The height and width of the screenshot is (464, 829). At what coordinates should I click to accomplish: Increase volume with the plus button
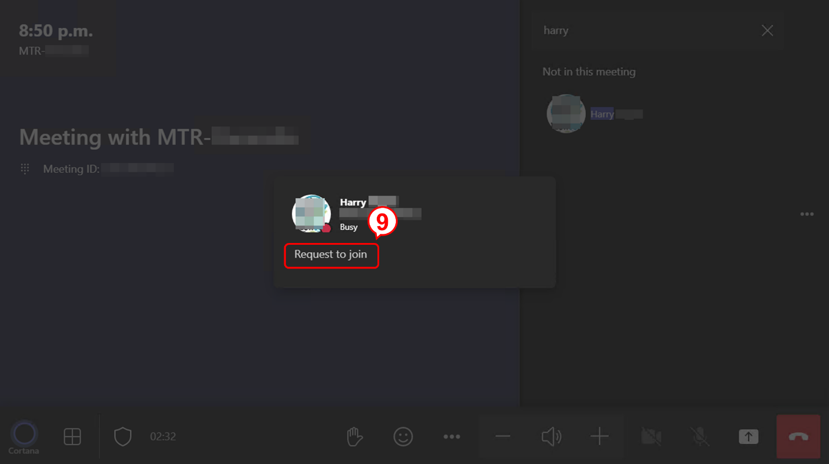[x=599, y=437]
